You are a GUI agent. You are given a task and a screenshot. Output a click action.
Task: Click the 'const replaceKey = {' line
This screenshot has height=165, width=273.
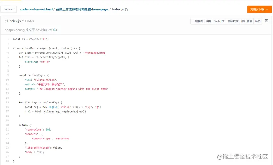[x=34, y=75]
